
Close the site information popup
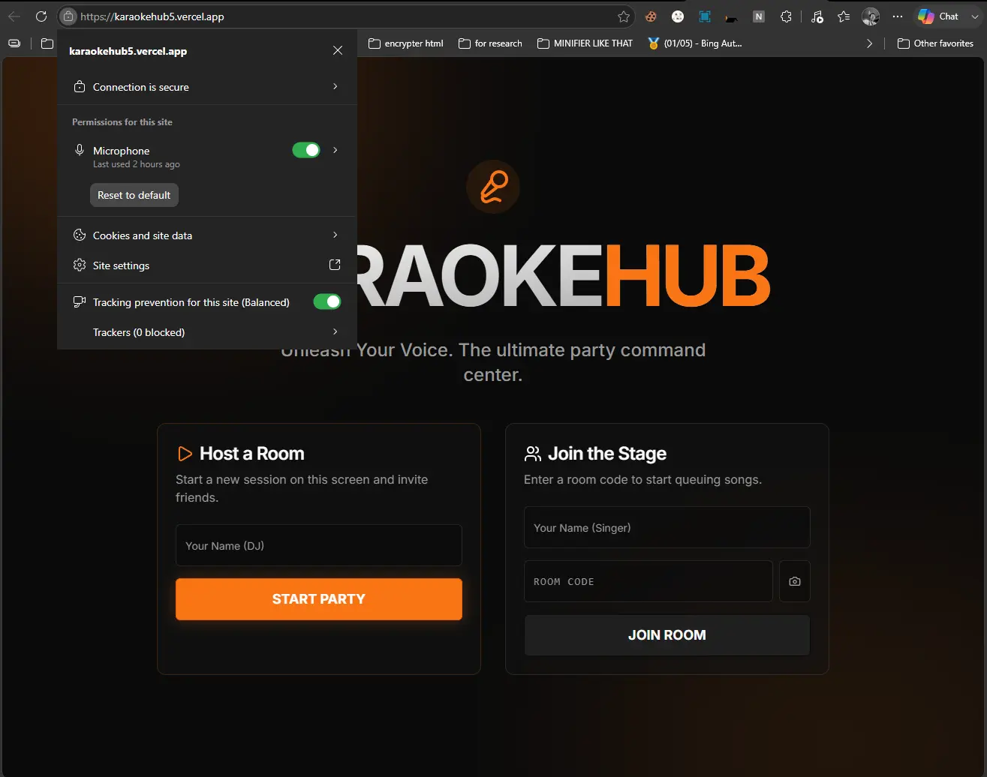pyautogui.click(x=338, y=50)
